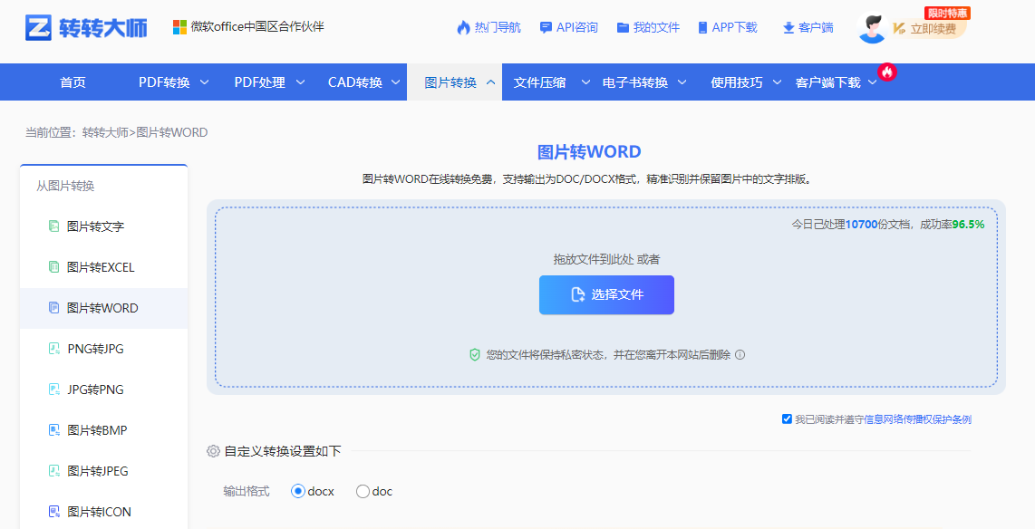Click the 立即续费 renew button
1035x529 pixels.
[x=933, y=28]
